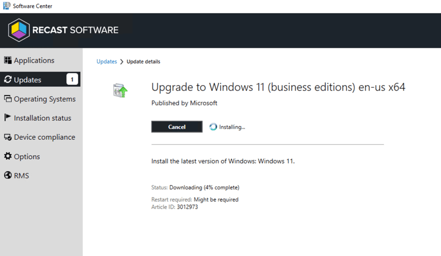Click the Device compliance icon

[x=8, y=137]
